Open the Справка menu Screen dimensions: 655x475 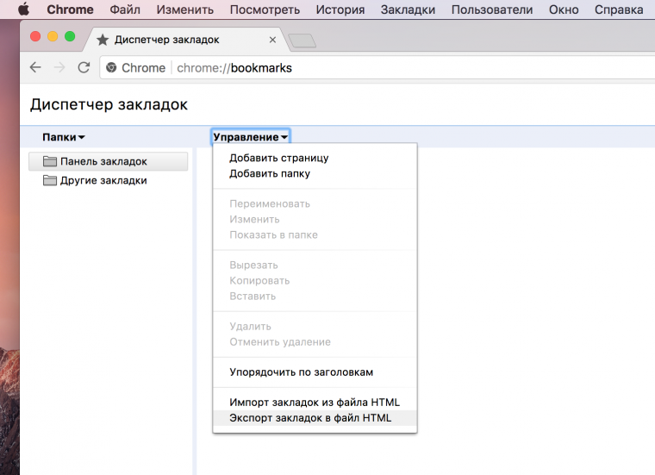click(619, 9)
